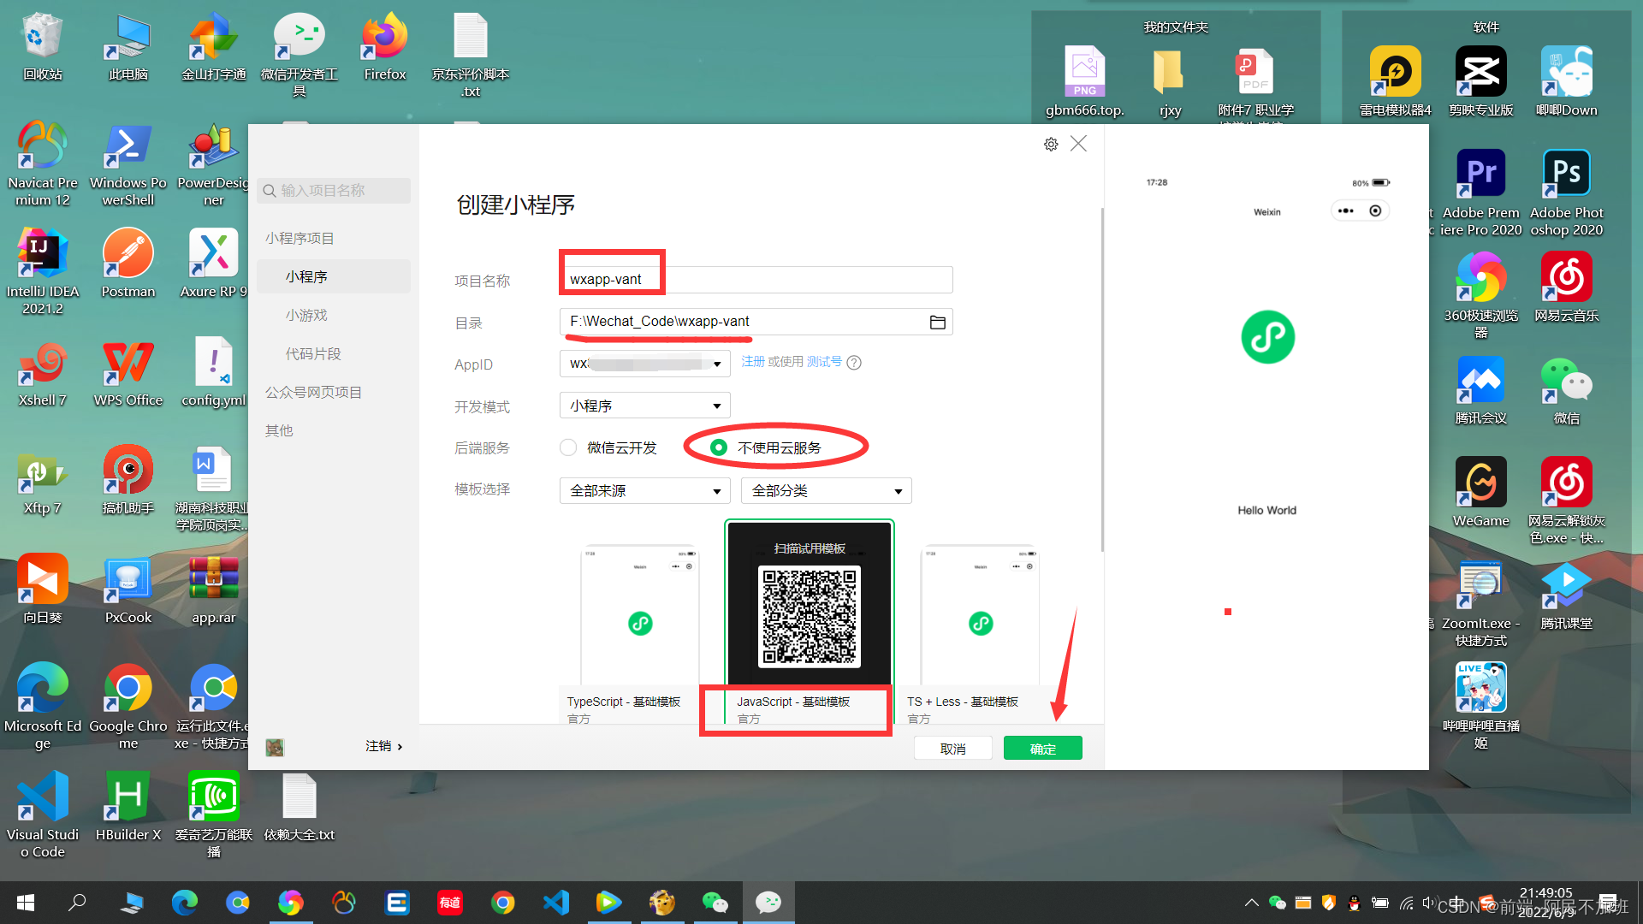Open 腾讯会议 desktop icon

(1481, 389)
